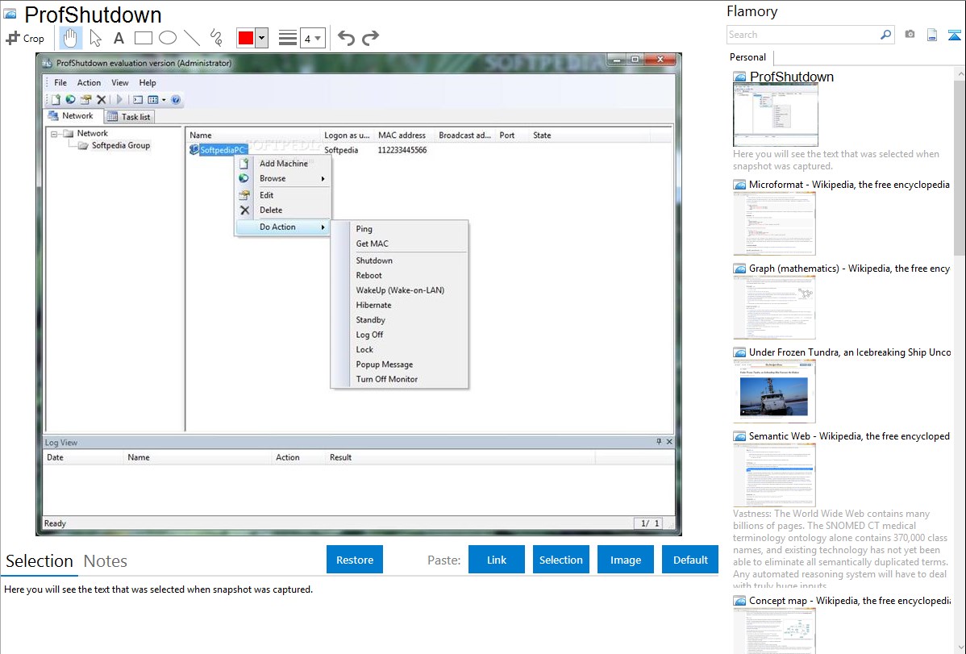Choose the arrow pointer tool
The width and height of the screenshot is (966, 654).
(95, 38)
